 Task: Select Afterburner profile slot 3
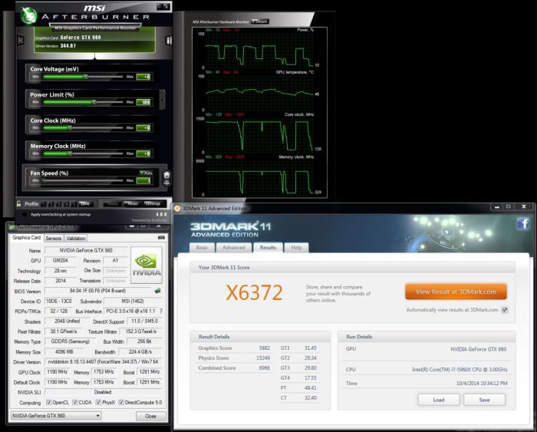(x=58, y=204)
